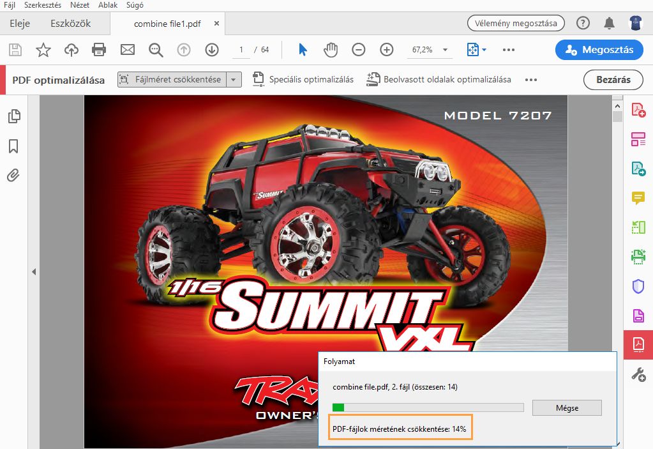Click the blue Megosztás button

(599, 50)
